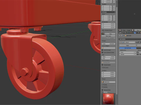The width and height of the screenshot is (141, 105).
Task: Collapse the View panel
Action: point(102,41)
